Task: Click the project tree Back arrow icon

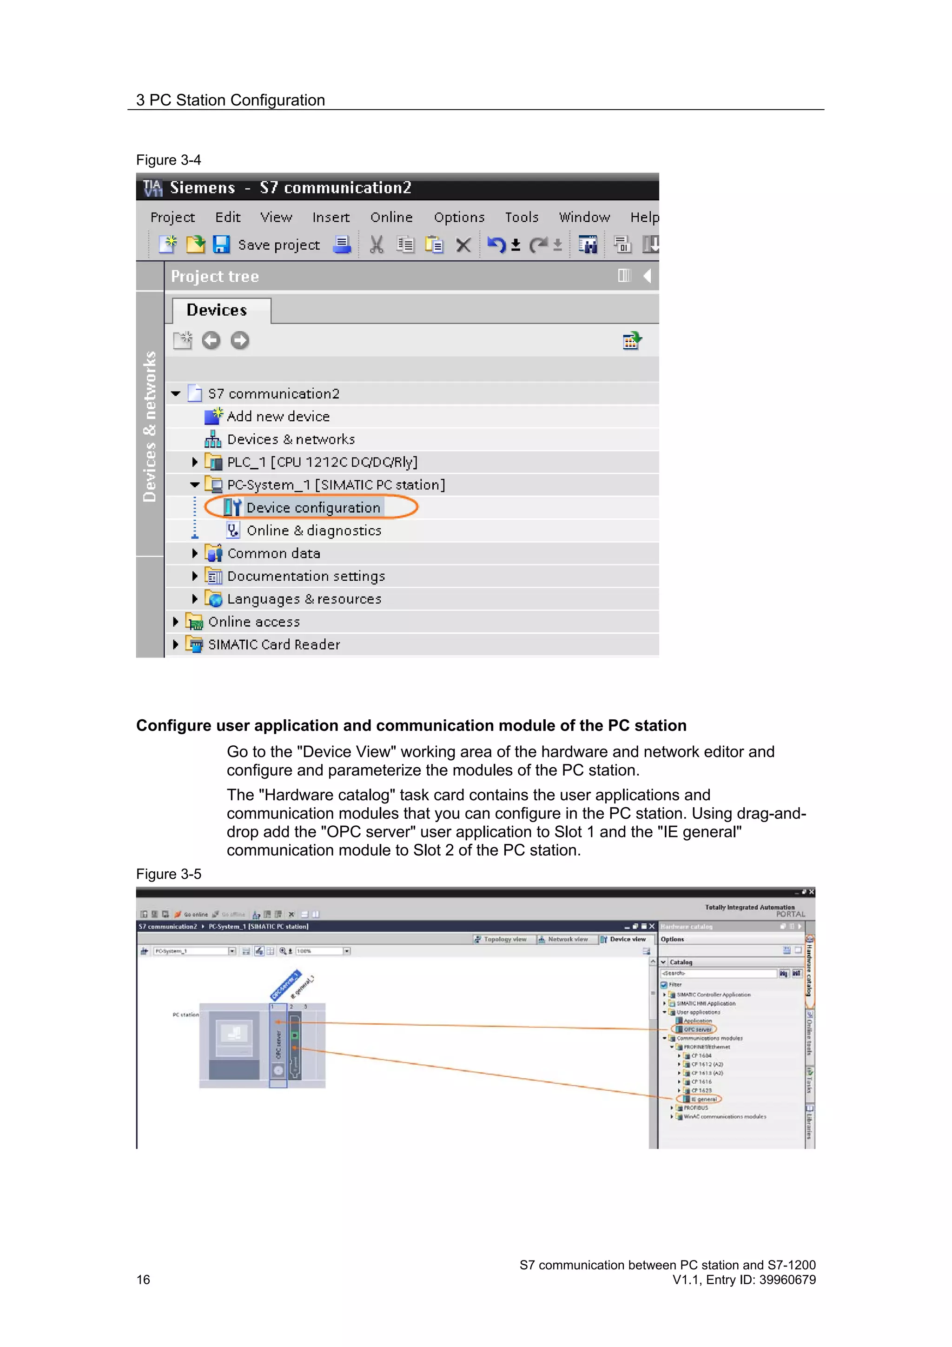Action: click(211, 340)
